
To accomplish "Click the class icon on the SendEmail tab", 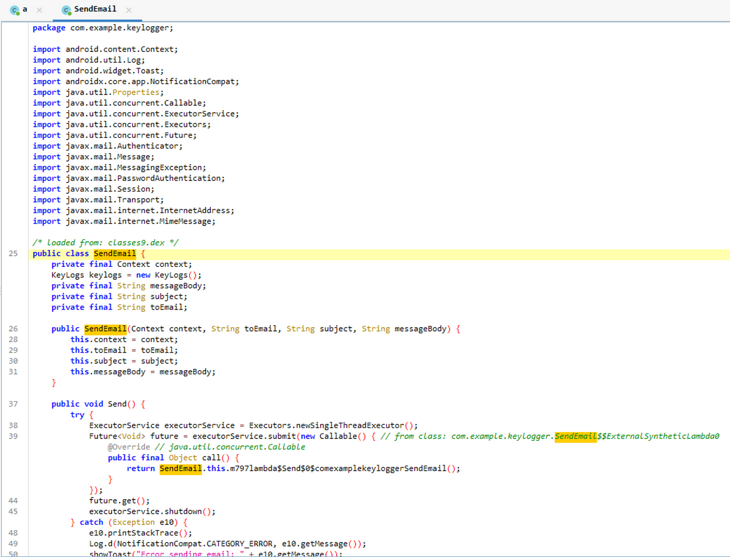I will point(66,10).
